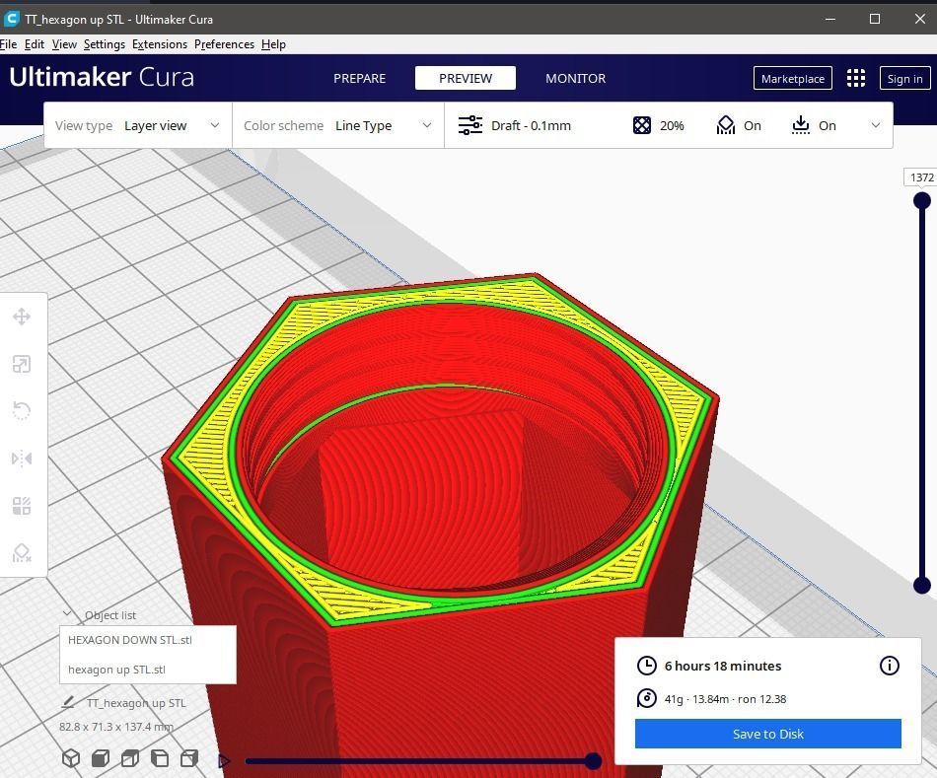Viewport: 937px width, 778px height.
Task: Open the Preferences menu
Action: tap(224, 44)
